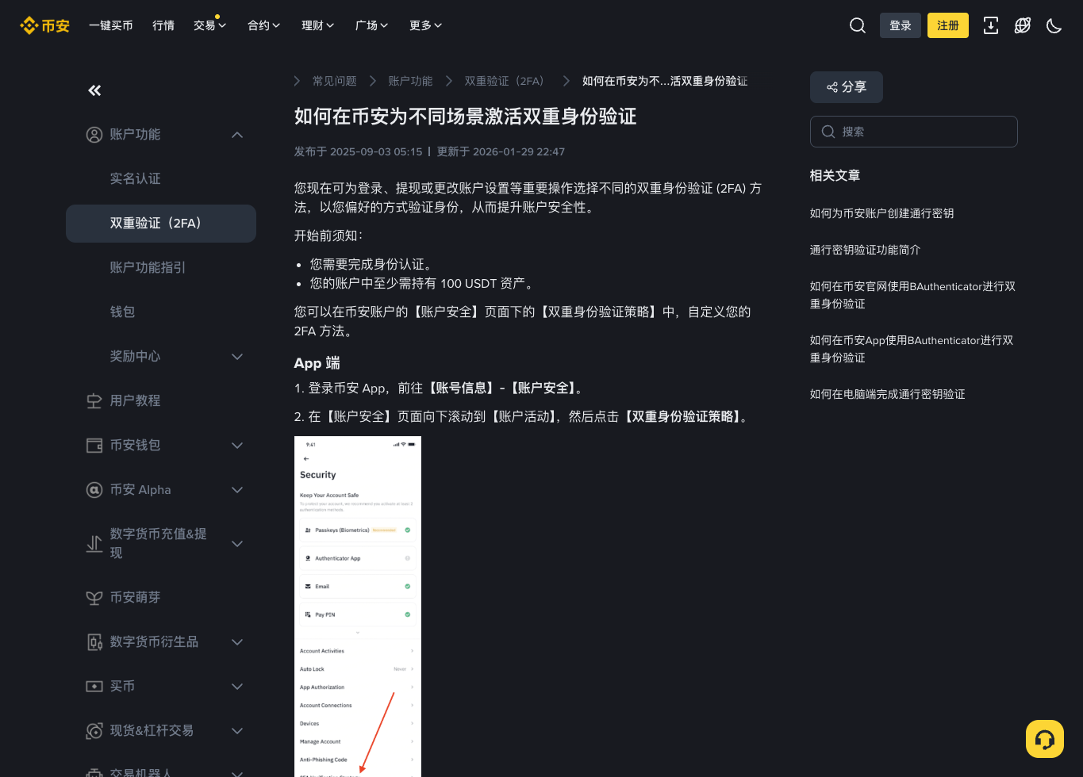Screen dimensions: 1083x777
Task: Click the 数字货币衍生品 icon
Action: (94, 642)
